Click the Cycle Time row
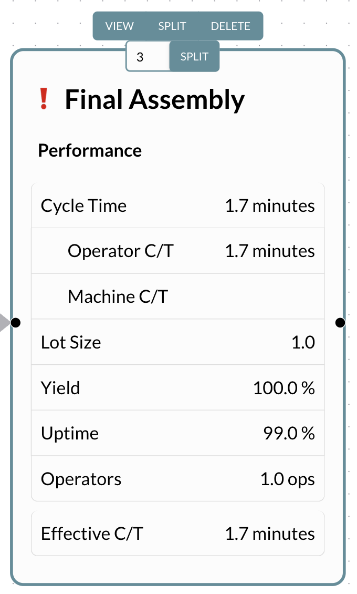The image size is (357, 594). [x=178, y=206]
